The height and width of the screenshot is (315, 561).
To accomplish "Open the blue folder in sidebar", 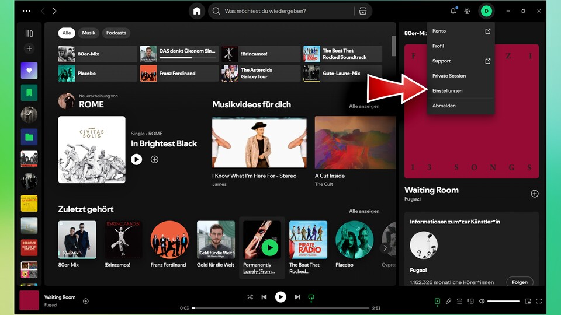I will coord(29,136).
